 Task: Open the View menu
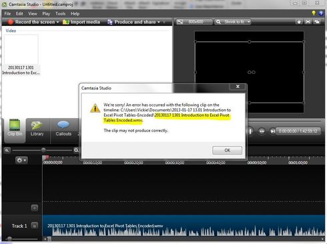coord(33,14)
